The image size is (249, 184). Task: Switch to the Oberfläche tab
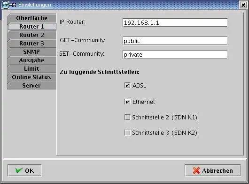point(32,18)
